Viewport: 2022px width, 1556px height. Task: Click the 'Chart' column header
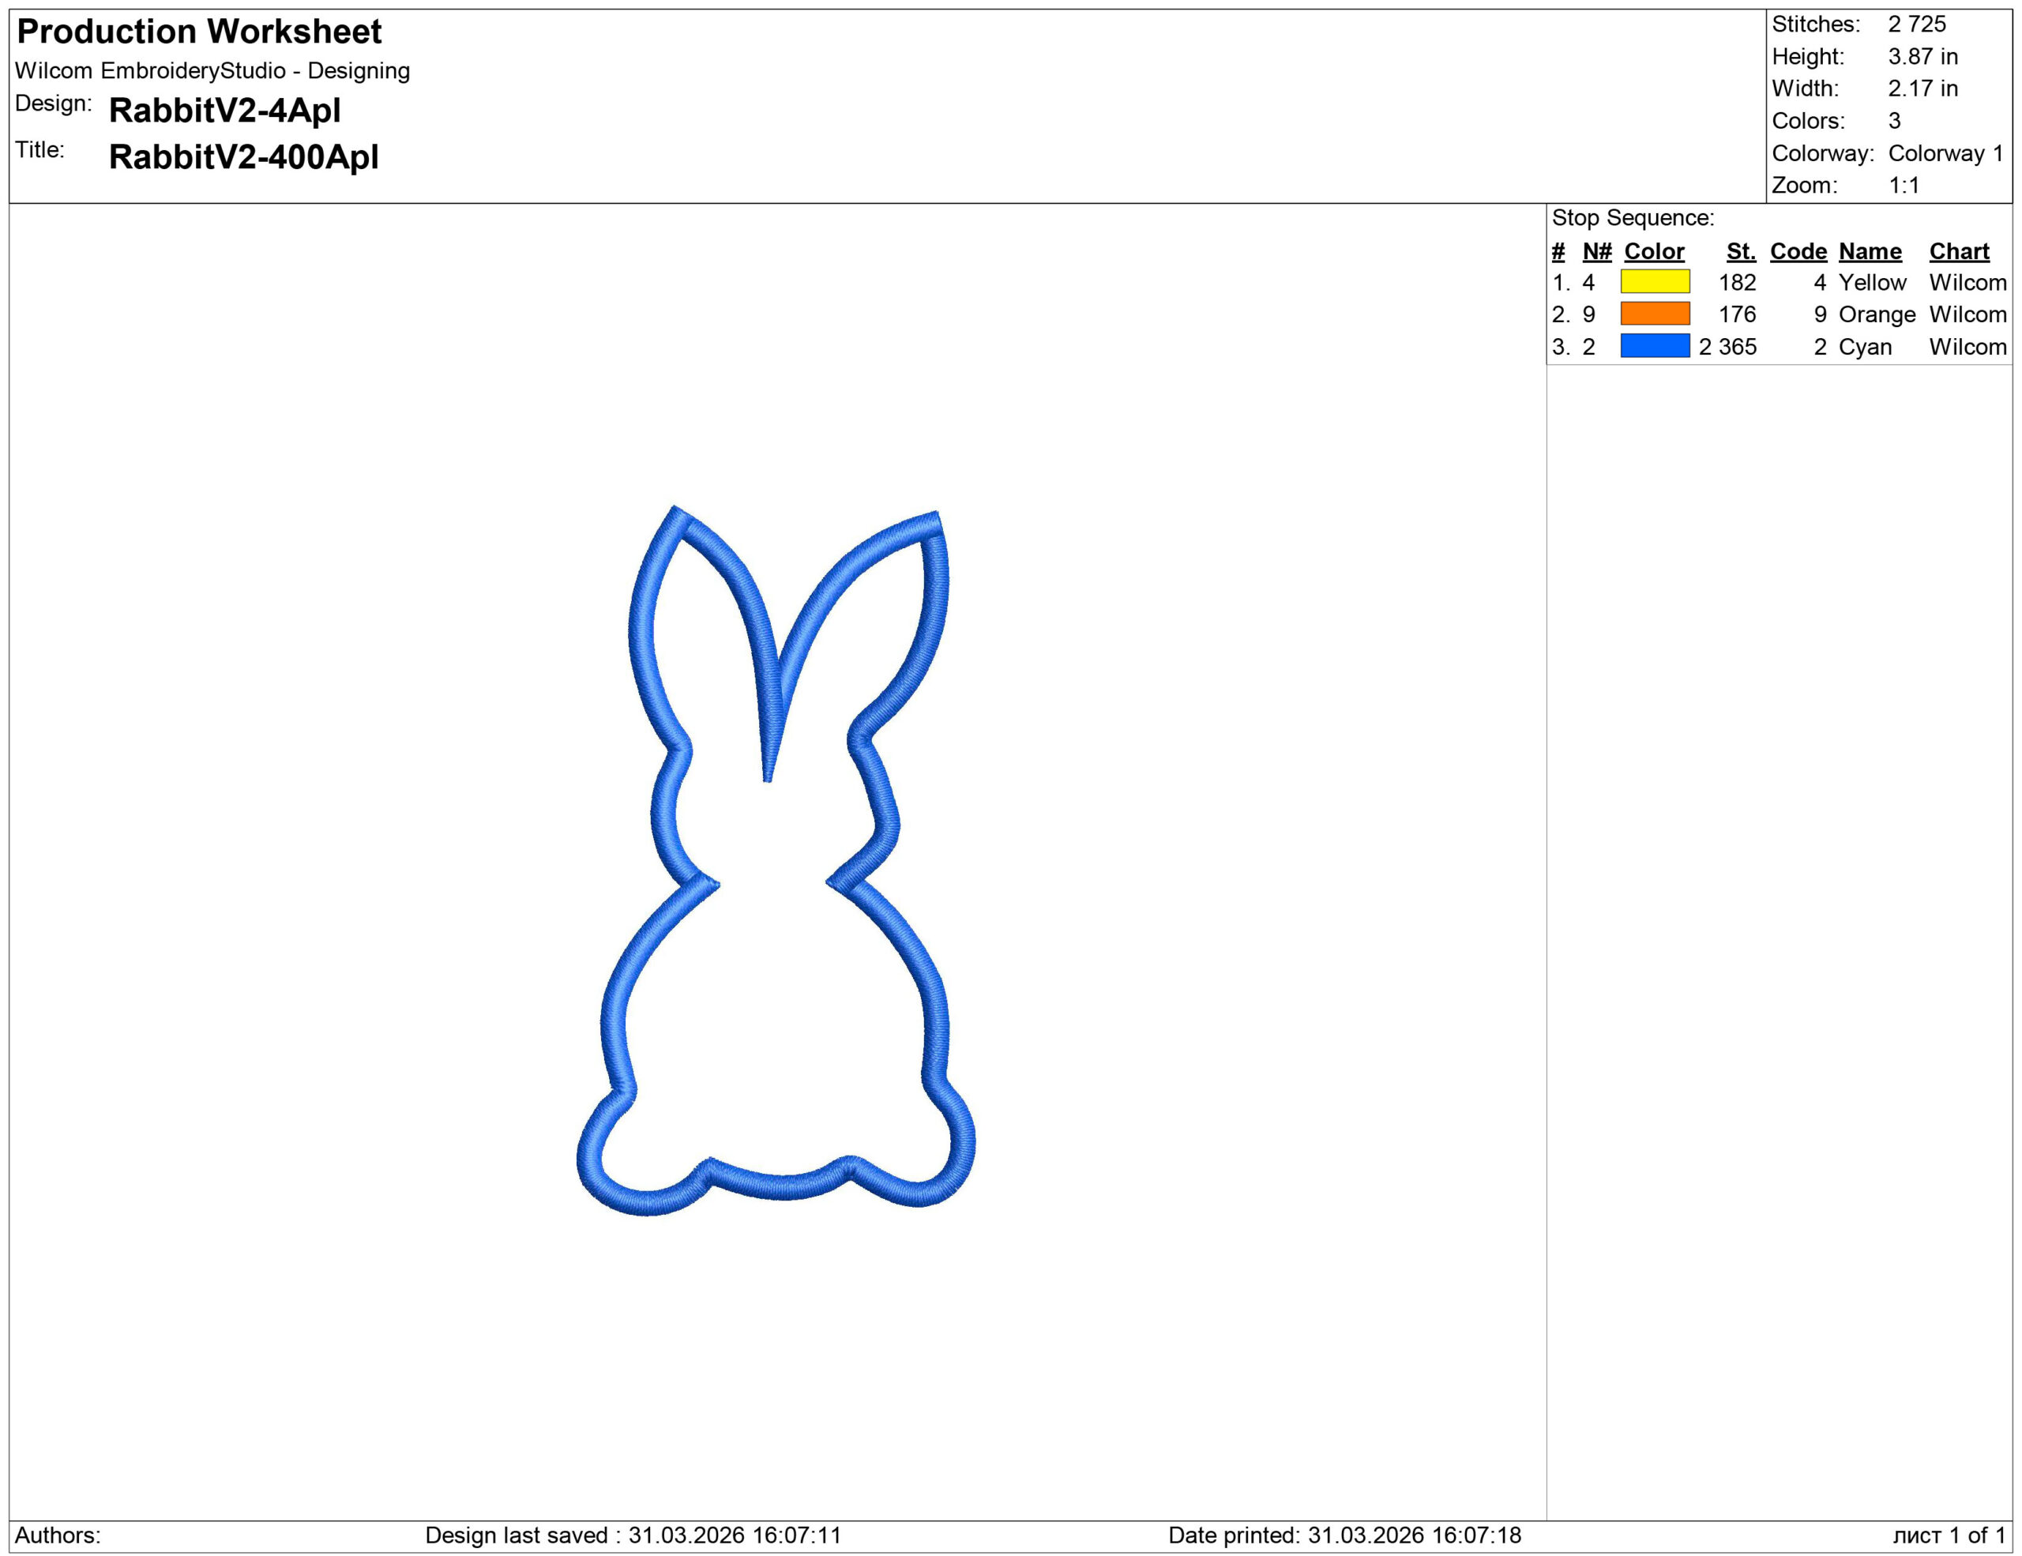pos(1959,251)
